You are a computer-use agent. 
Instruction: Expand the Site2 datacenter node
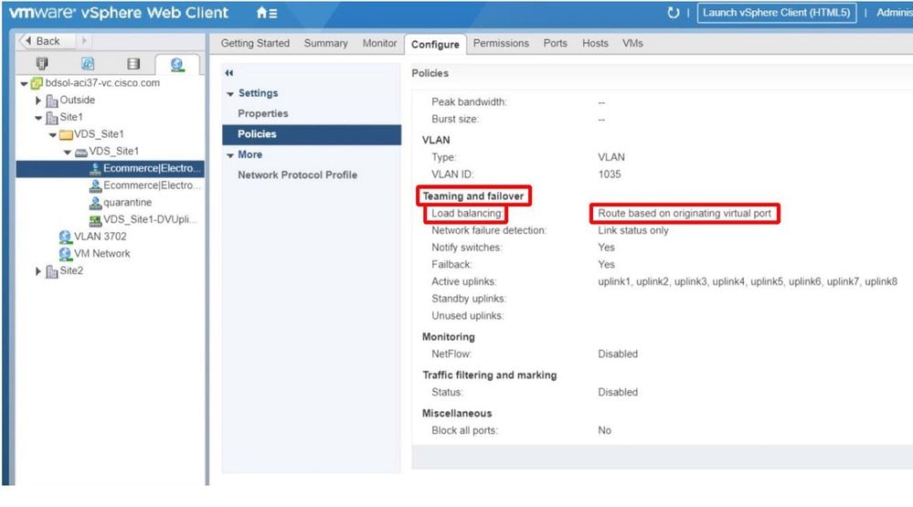point(38,270)
